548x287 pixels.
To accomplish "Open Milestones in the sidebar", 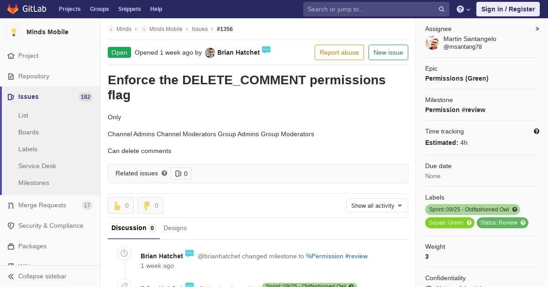I will [x=34, y=183].
